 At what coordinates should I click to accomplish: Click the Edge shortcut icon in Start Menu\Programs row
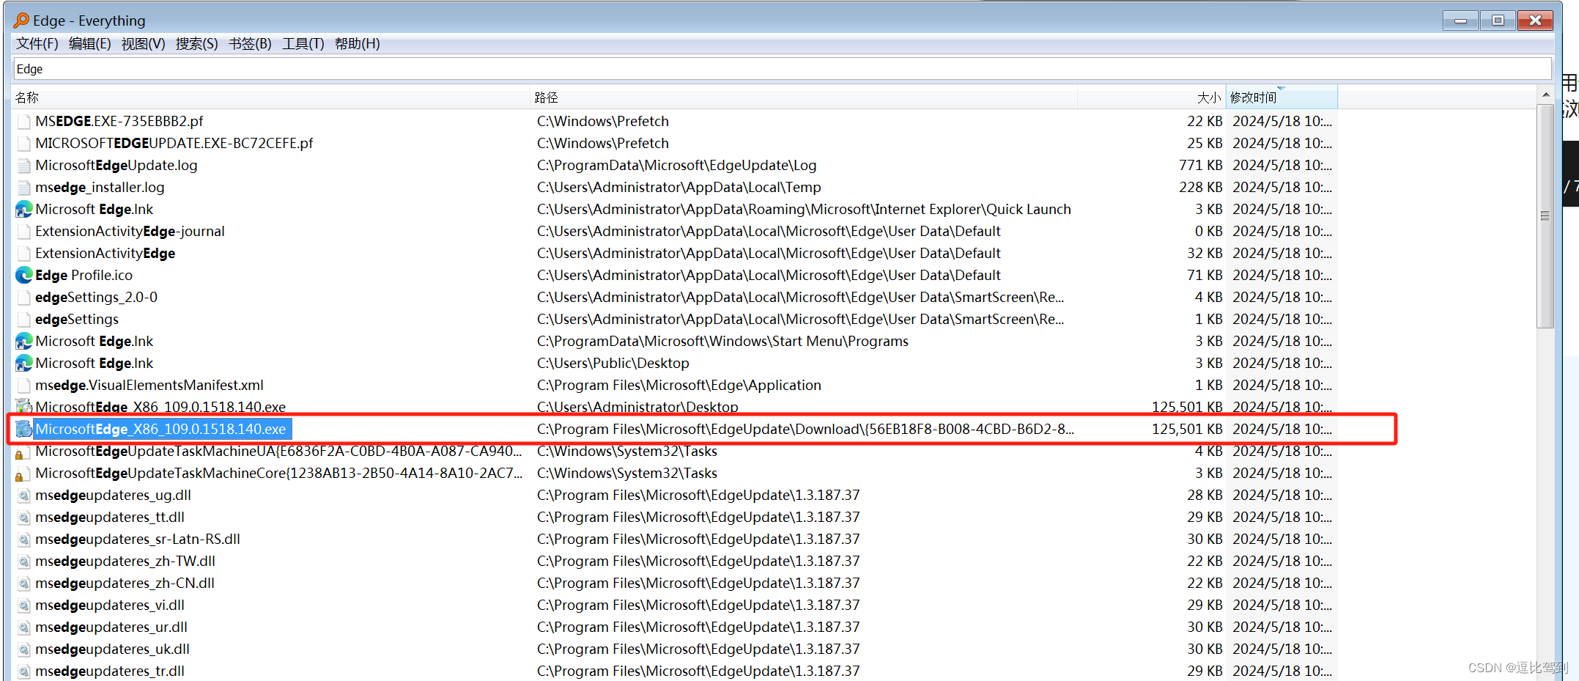coord(24,342)
